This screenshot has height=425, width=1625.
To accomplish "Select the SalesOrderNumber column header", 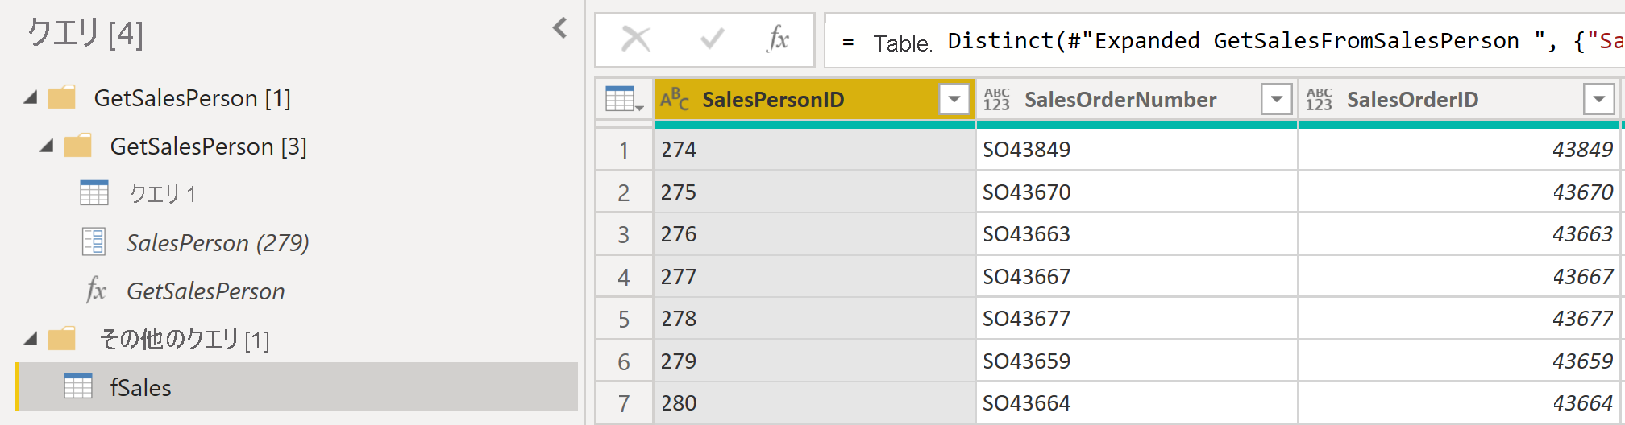I will pyautogui.click(x=1120, y=100).
